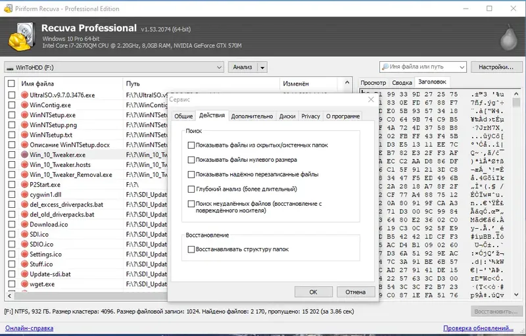The image size is (526, 336).
Task: Open the Онлайн-справка link
Action: point(29,328)
